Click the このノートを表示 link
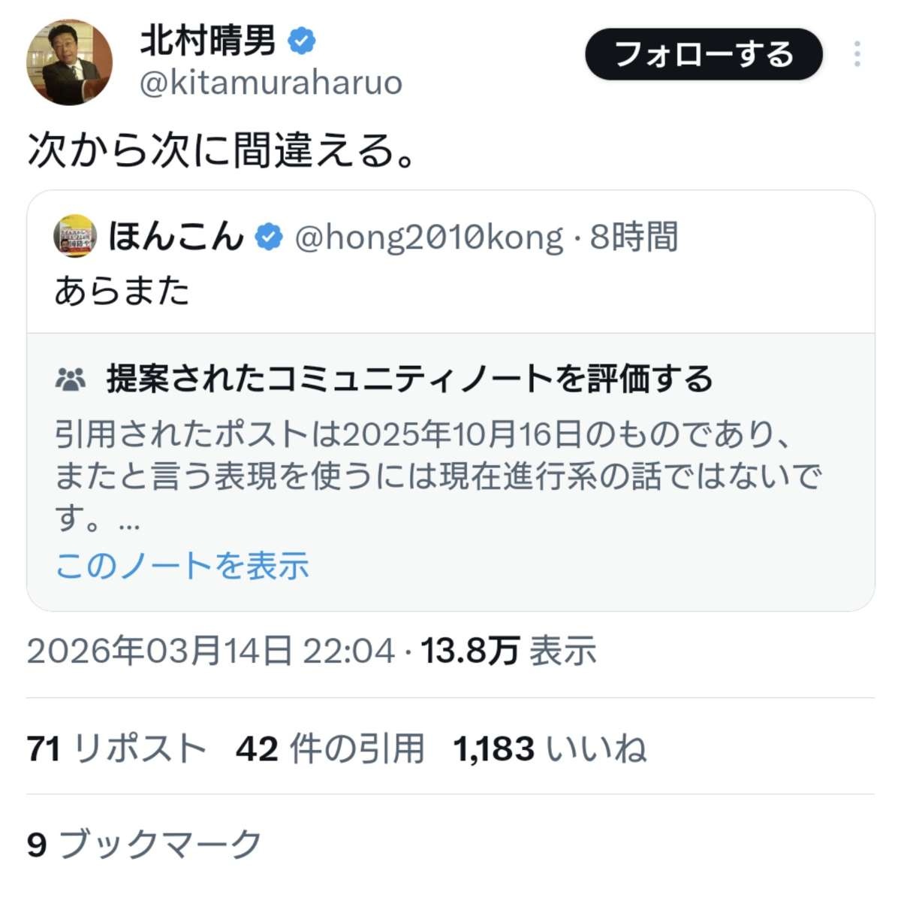Viewport: 901px width, 907px height. (x=182, y=566)
